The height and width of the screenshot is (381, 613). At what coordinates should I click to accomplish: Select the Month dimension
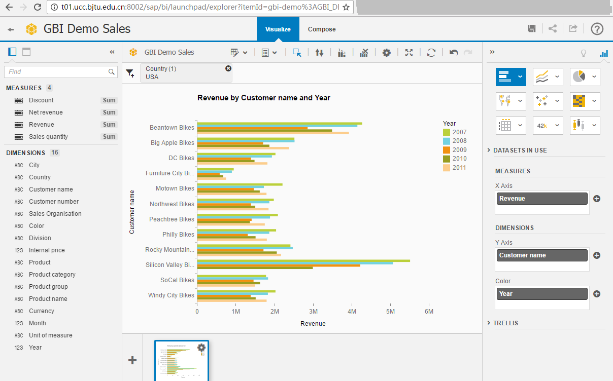coord(38,323)
